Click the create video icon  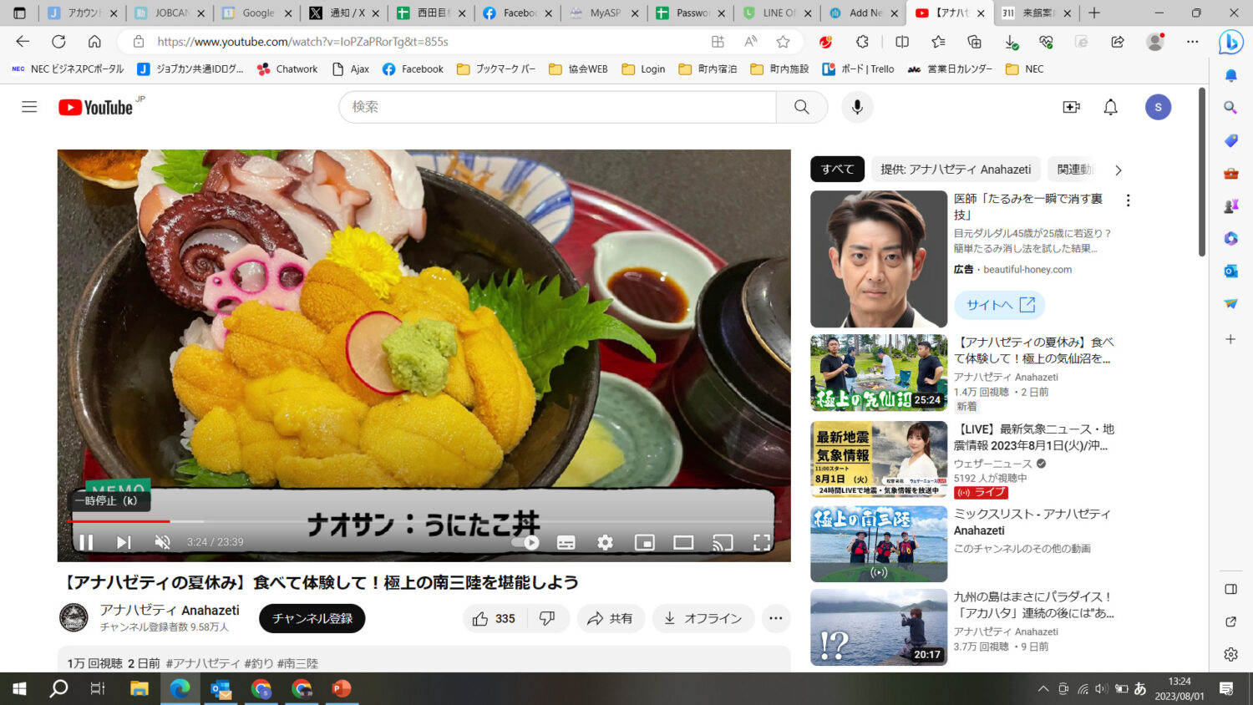(x=1071, y=107)
